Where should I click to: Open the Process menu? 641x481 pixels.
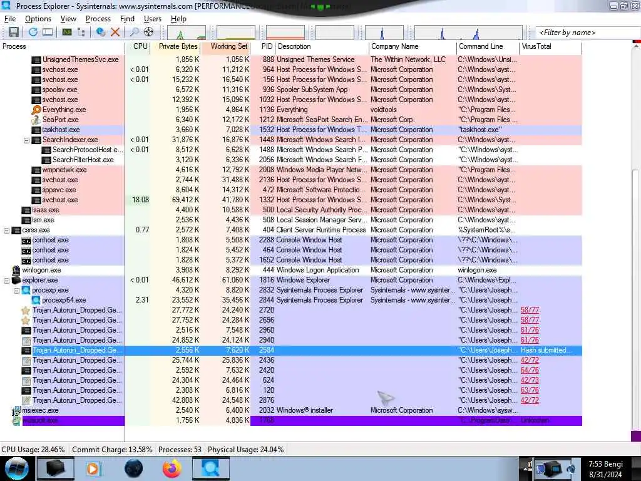coord(98,19)
